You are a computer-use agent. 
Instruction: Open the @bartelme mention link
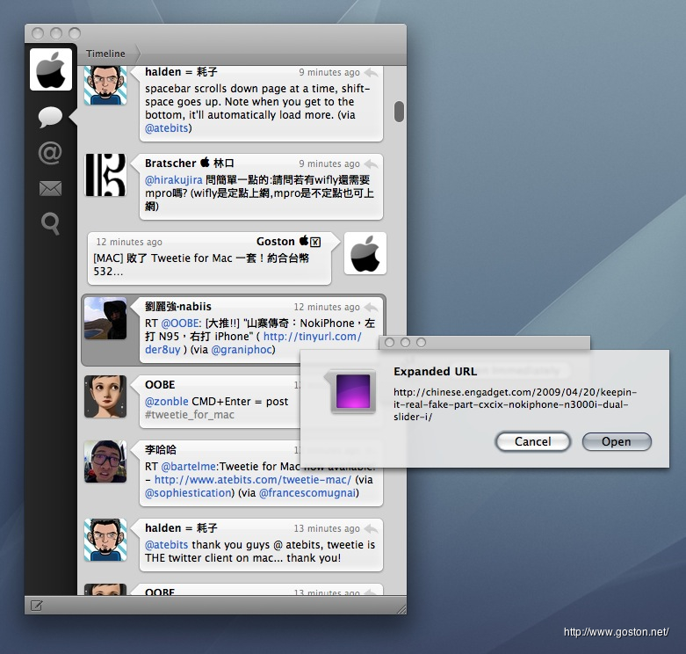(x=188, y=467)
